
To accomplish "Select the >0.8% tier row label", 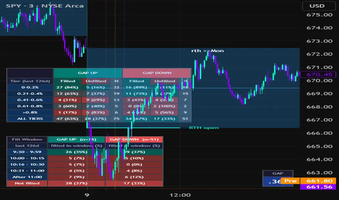I will click(x=30, y=112).
